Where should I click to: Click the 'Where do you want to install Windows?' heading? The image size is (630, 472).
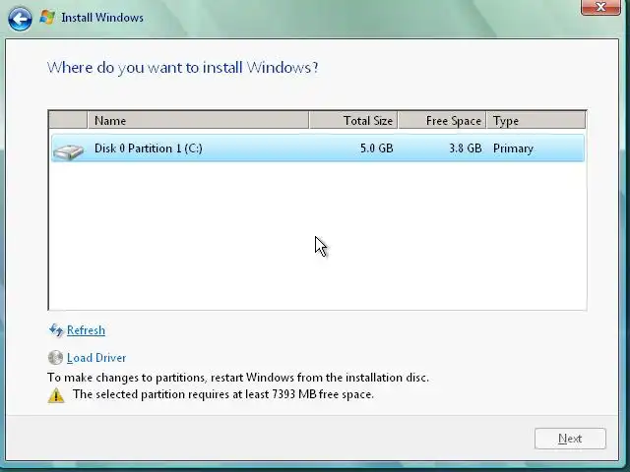183,68
